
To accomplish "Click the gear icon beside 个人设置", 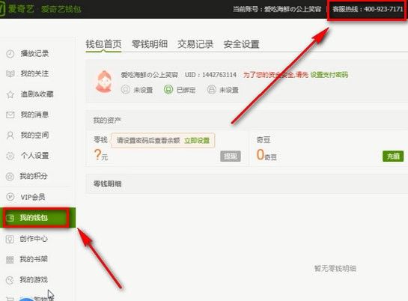I will pos(10,156).
